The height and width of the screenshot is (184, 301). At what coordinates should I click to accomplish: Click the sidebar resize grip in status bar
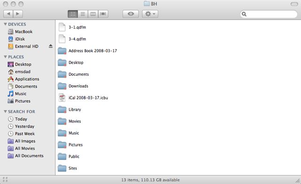5,180
